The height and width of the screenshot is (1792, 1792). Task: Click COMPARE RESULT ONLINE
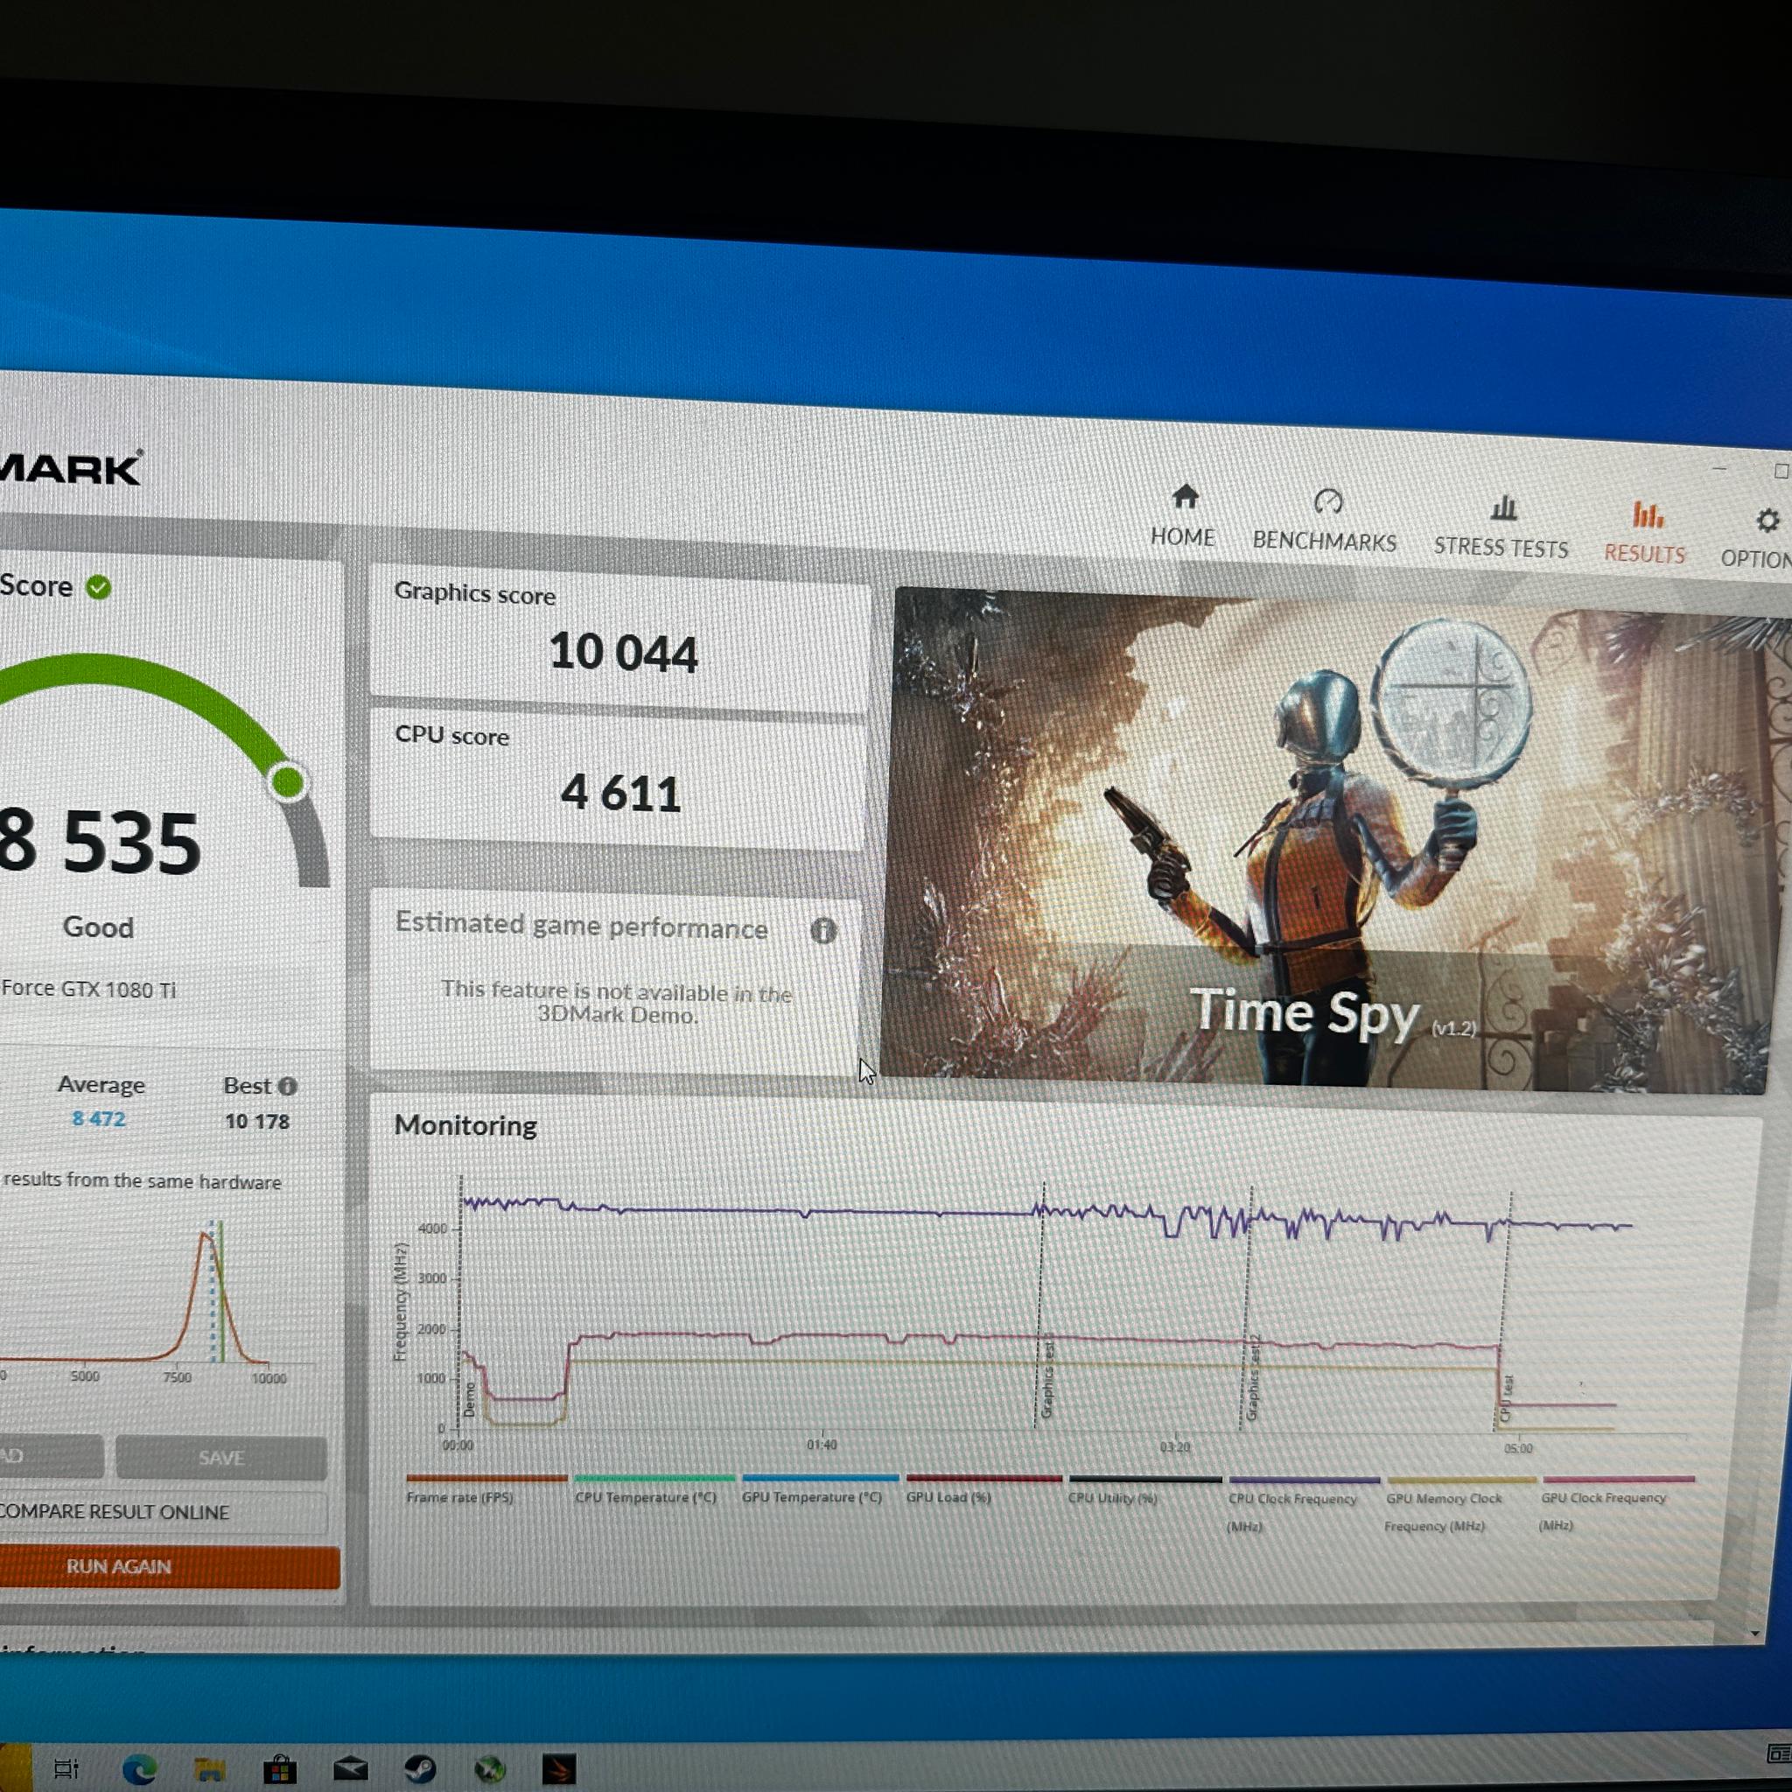click(x=164, y=1513)
